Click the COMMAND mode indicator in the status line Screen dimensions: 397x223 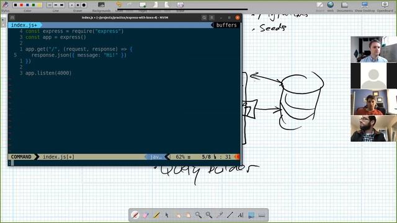pos(21,157)
